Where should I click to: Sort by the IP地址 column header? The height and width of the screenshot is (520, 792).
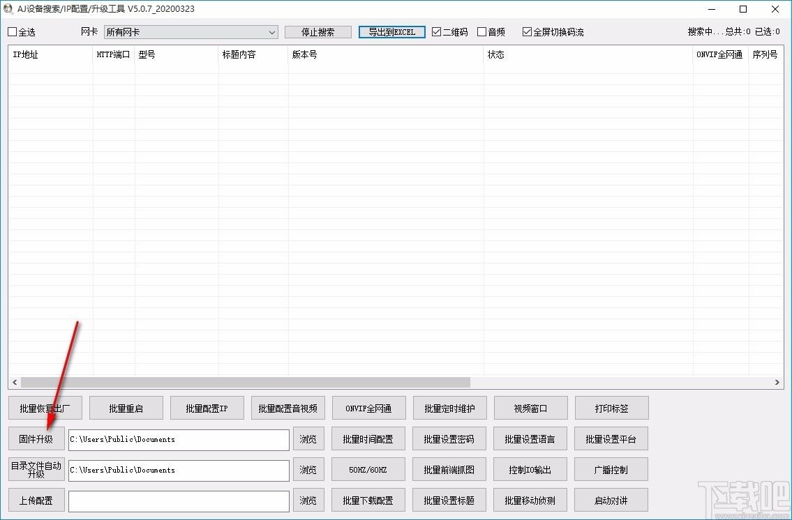tap(50, 54)
